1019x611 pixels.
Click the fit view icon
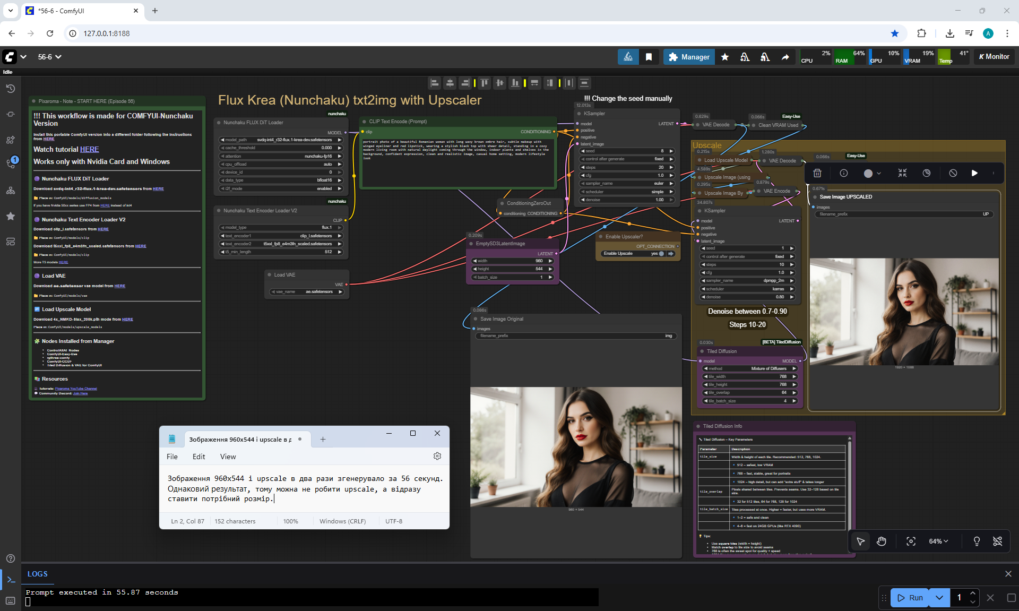pos(911,541)
